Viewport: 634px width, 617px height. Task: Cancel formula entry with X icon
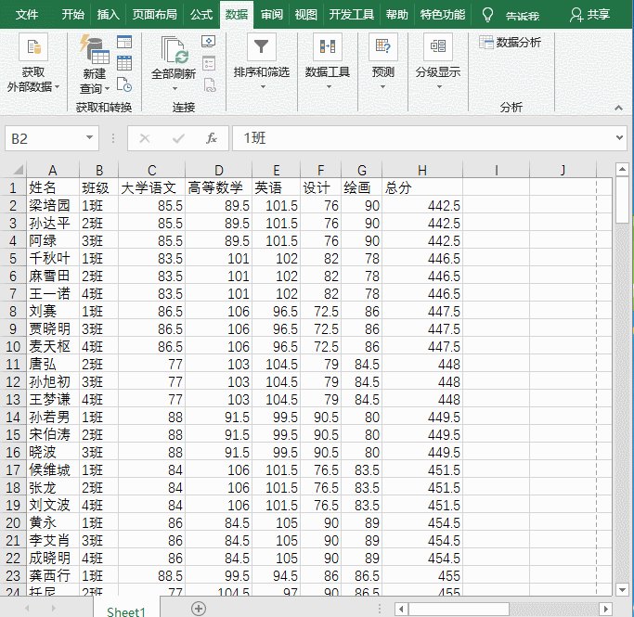tap(145, 138)
